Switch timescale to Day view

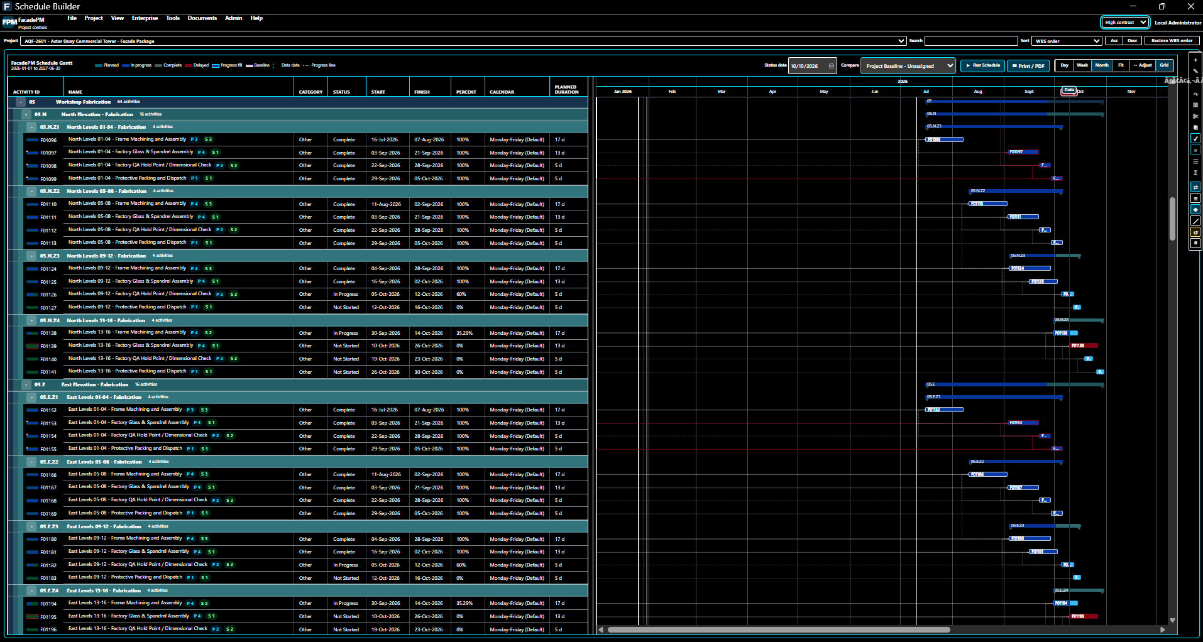click(x=1064, y=65)
